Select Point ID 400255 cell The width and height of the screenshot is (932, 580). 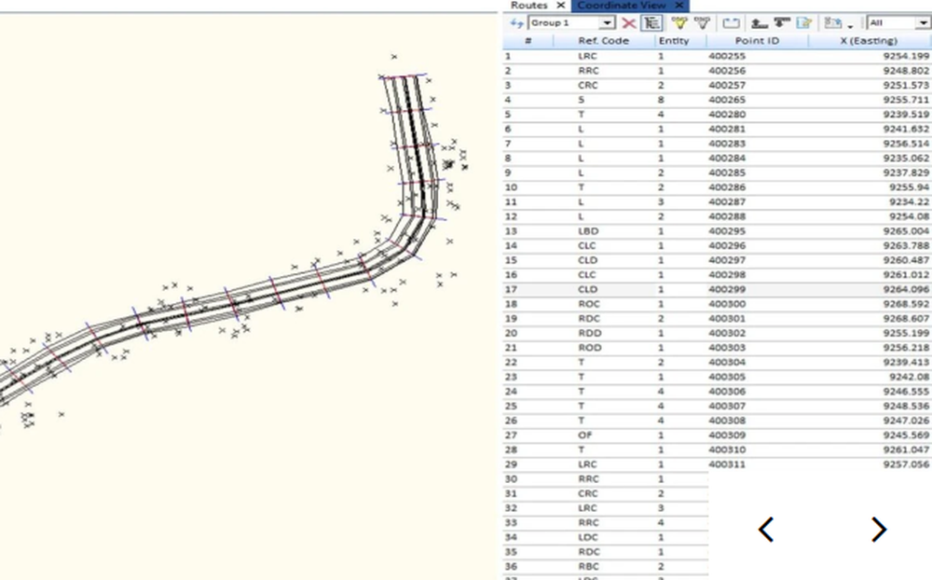(x=727, y=56)
